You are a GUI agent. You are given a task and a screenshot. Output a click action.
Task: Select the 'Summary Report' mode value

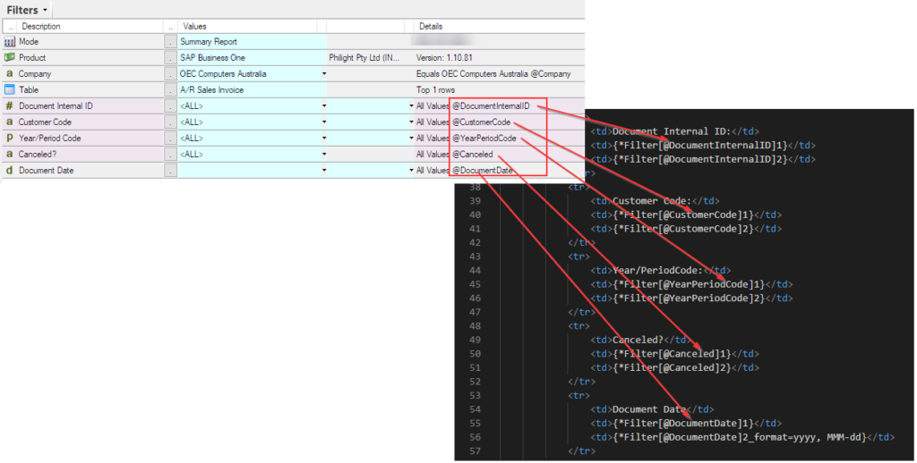pos(209,41)
